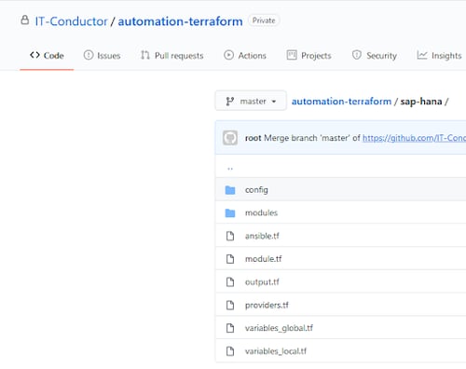This screenshot has height=369, width=466.
Task: Expand the master branch dropdown
Action: [251, 101]
